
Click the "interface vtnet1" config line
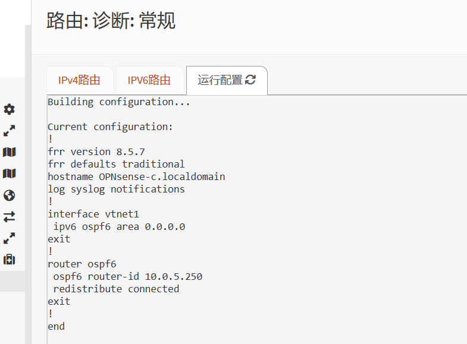[93, 214]
